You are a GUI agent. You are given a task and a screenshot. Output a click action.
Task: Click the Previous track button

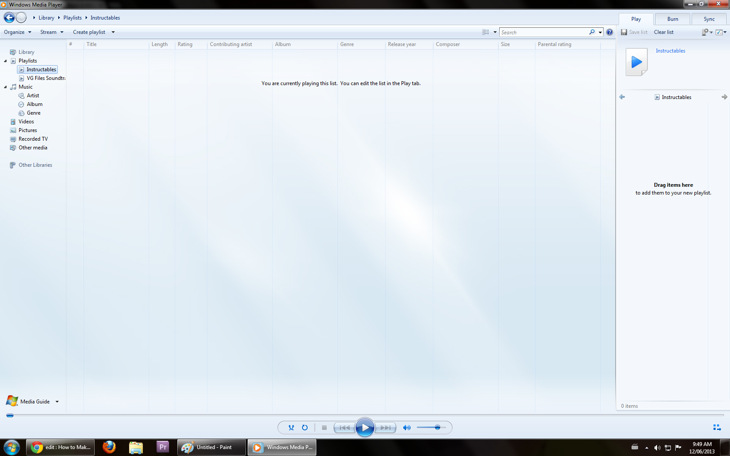345,428
